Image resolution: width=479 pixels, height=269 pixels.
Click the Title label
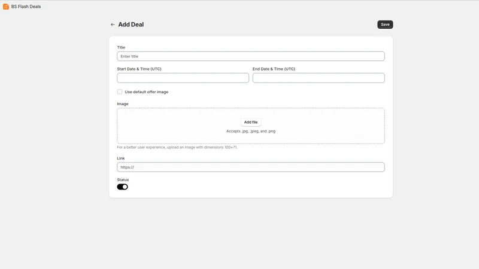point(121,47)
